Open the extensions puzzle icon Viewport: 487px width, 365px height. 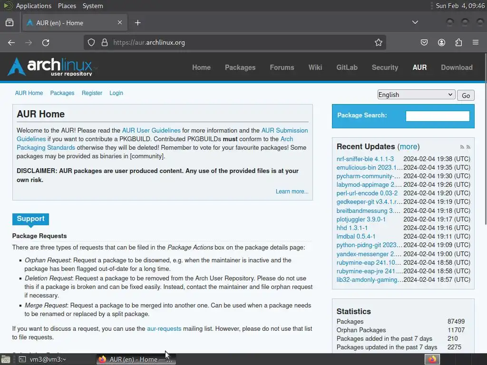tap(458, 42)
